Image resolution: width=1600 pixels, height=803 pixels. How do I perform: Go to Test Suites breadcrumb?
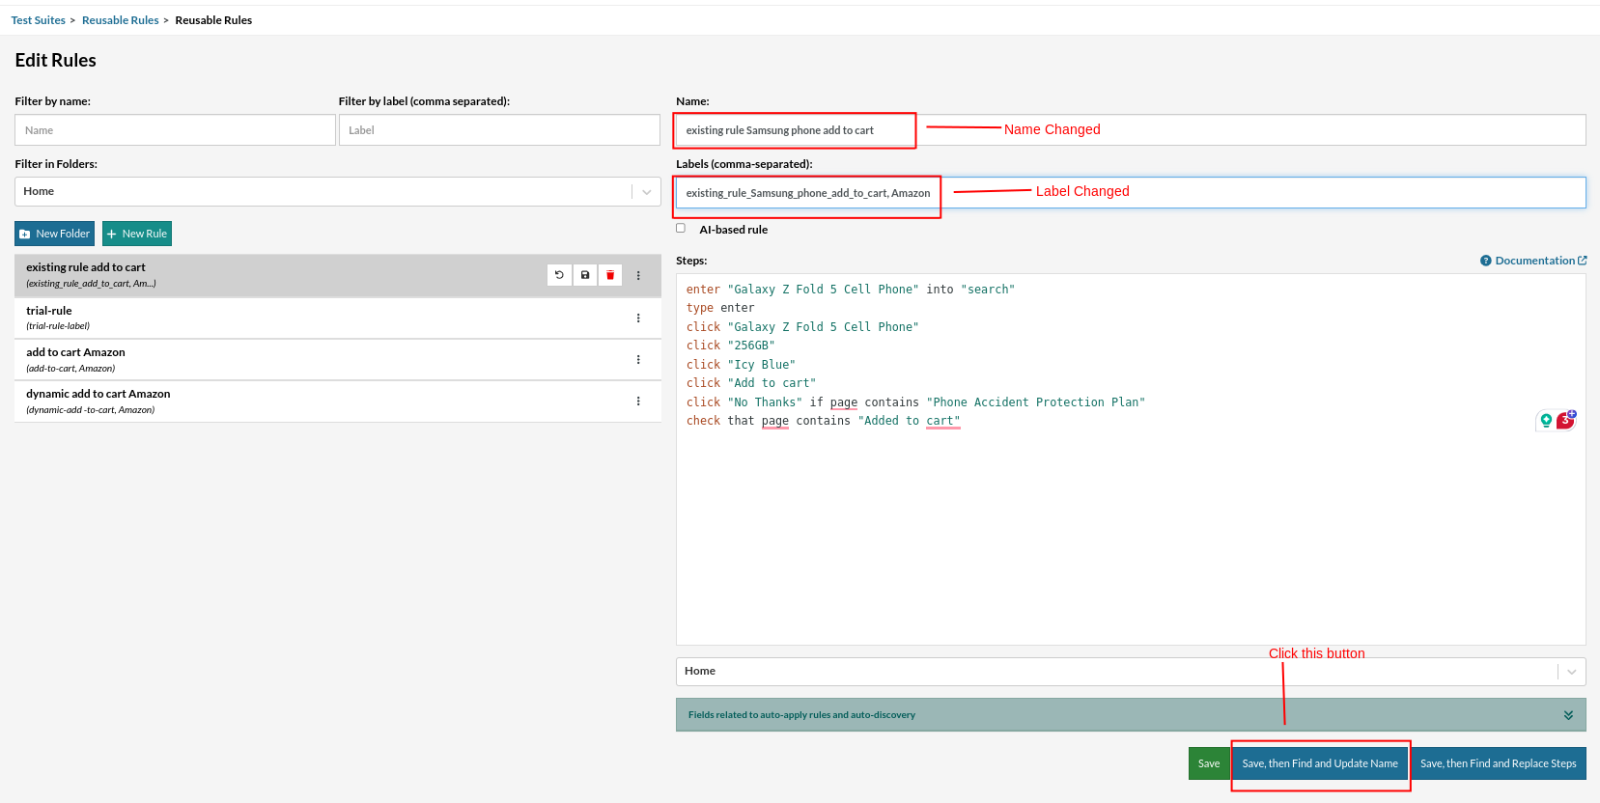click(39, 20)
